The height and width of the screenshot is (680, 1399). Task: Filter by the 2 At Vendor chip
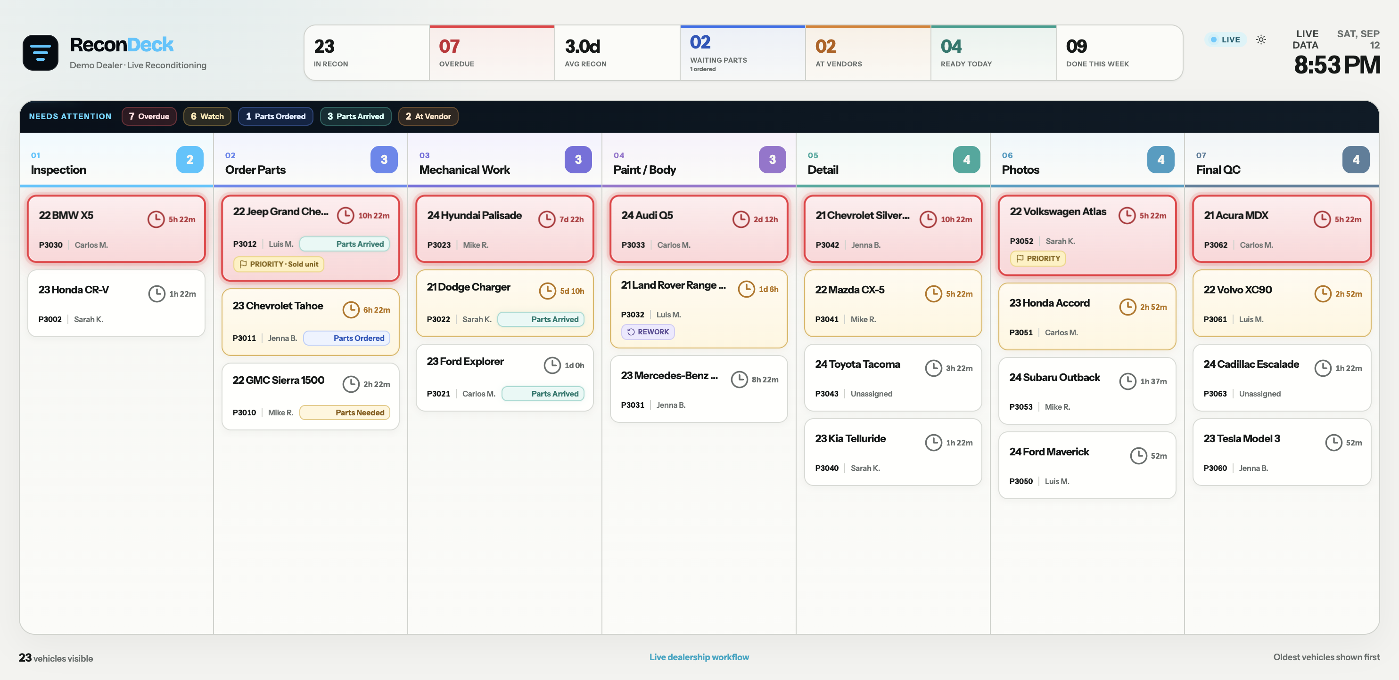[428, 116]
